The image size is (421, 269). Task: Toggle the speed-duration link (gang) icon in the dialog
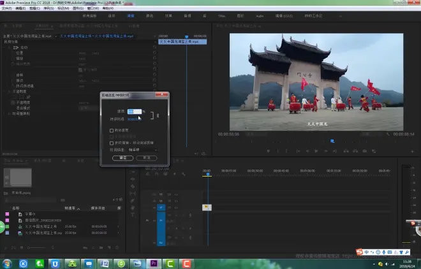pos(158,115)
